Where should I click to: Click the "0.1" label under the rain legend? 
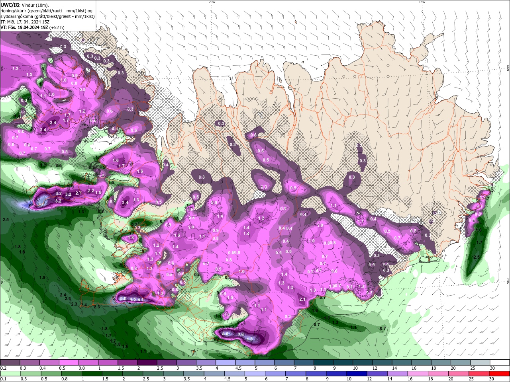tap(3, 379)
